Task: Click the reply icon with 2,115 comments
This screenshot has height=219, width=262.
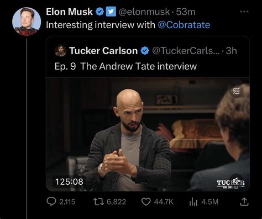Action: (x=51, y=201)
